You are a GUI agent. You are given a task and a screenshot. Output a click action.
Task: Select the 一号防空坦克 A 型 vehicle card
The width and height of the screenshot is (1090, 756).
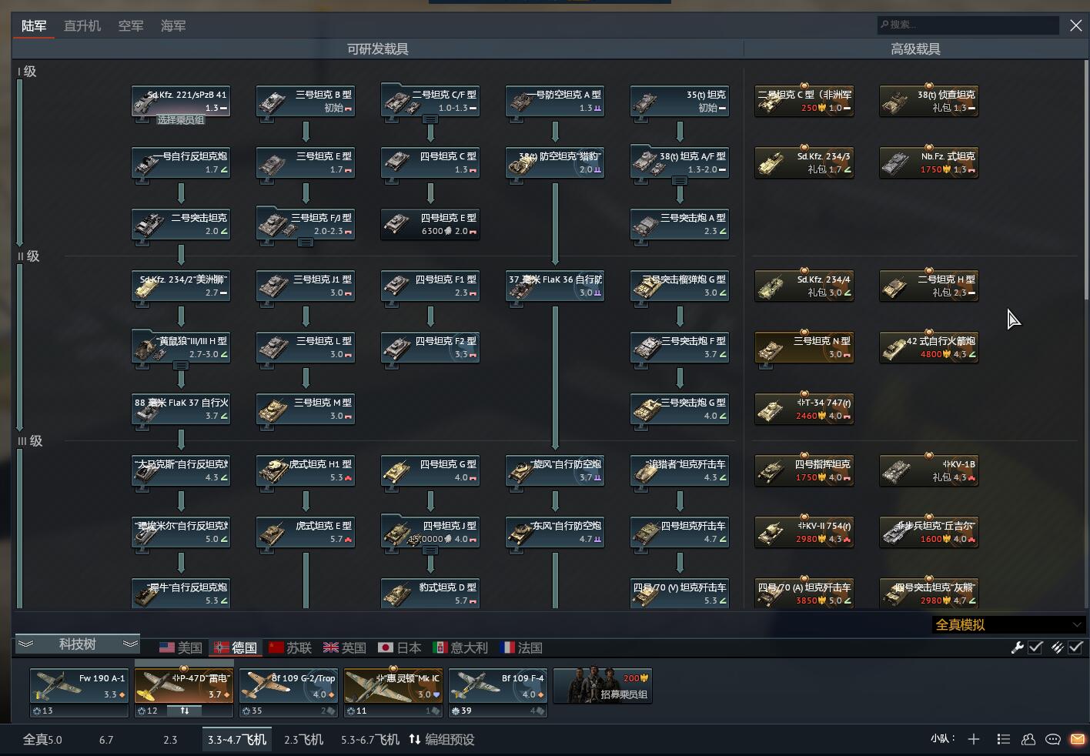(x=555, y=101)
